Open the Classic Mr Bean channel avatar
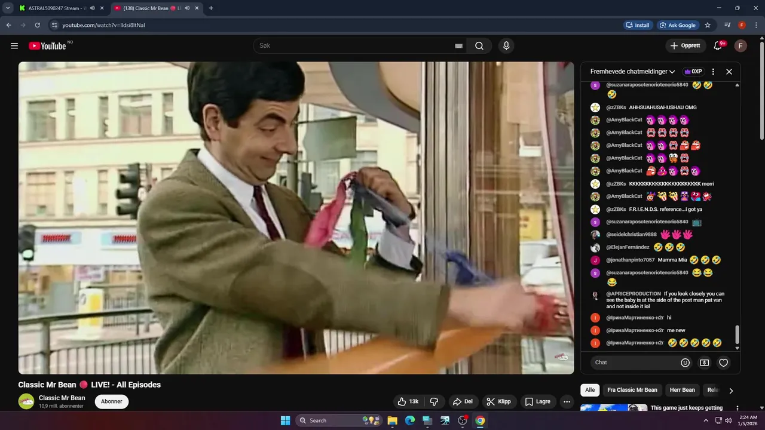The width and height of the screenshot is (765, 430). pos(26,401)
